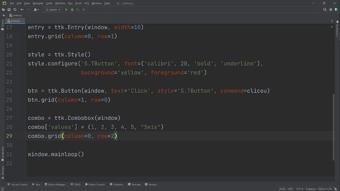Open the Window menu

point(97,3)
